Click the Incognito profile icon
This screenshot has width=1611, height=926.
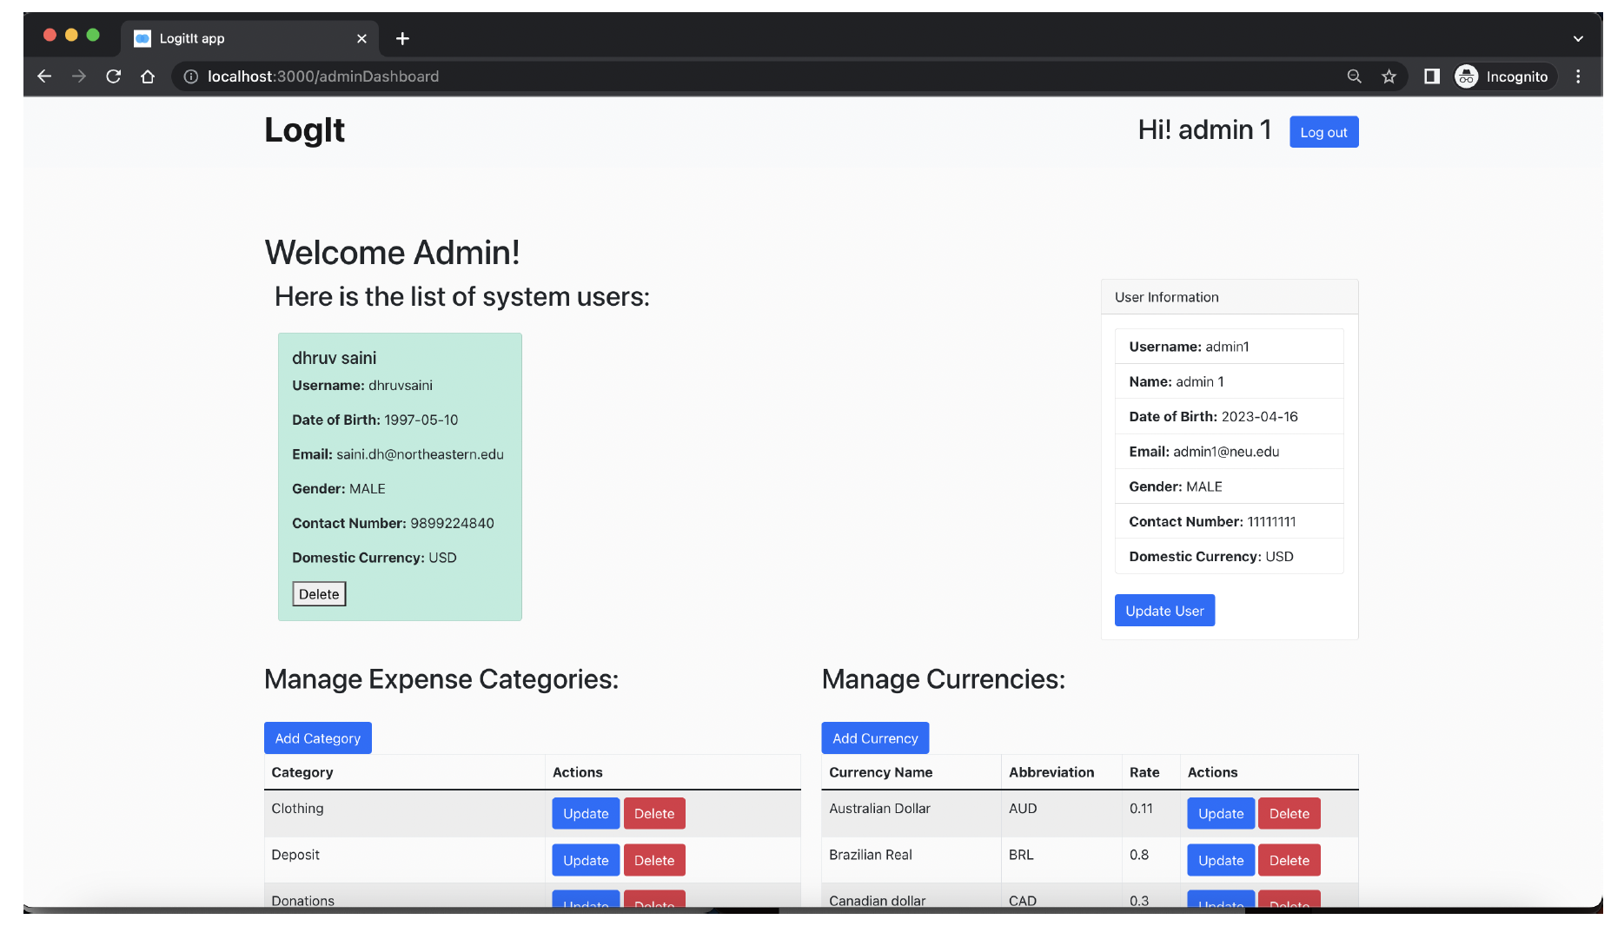pyautogui.click(x=1466, y=76)
